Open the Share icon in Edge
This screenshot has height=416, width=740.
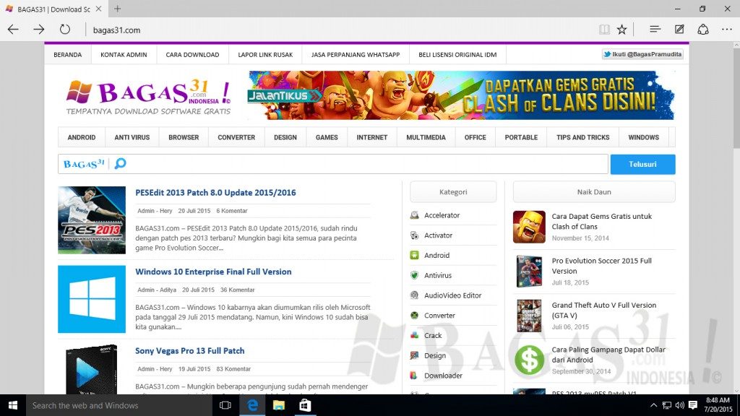pyautogui.click(x=703, y=30)
